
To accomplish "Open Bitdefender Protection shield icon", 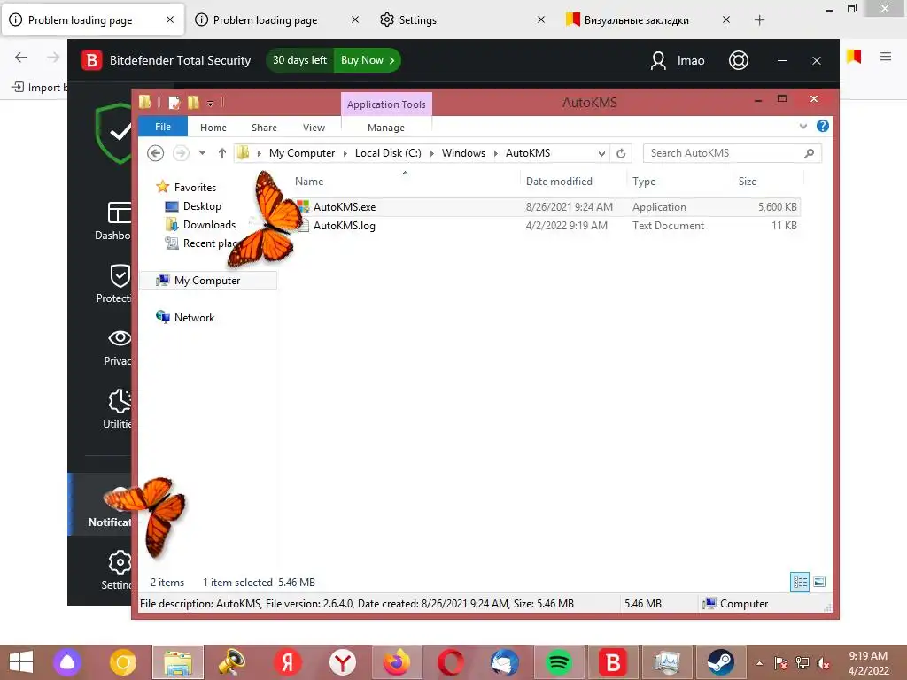I will click(120, 276).
